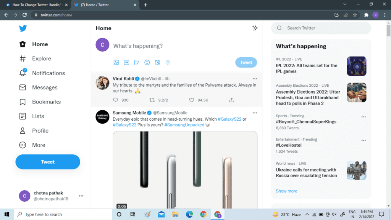Like Virat Kohli's tweet

[x=192, y=100]
